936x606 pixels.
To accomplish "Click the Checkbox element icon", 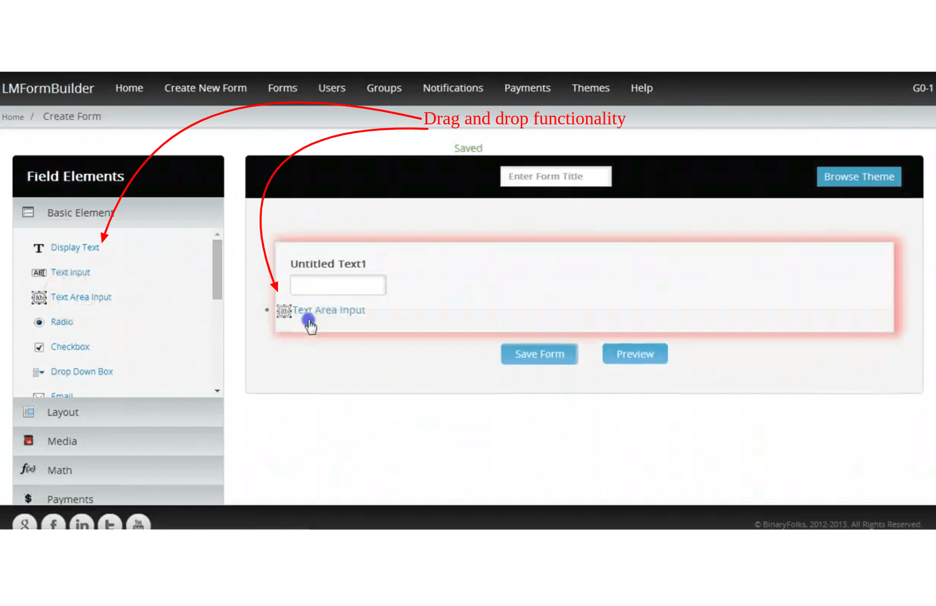I will (39, 347).
